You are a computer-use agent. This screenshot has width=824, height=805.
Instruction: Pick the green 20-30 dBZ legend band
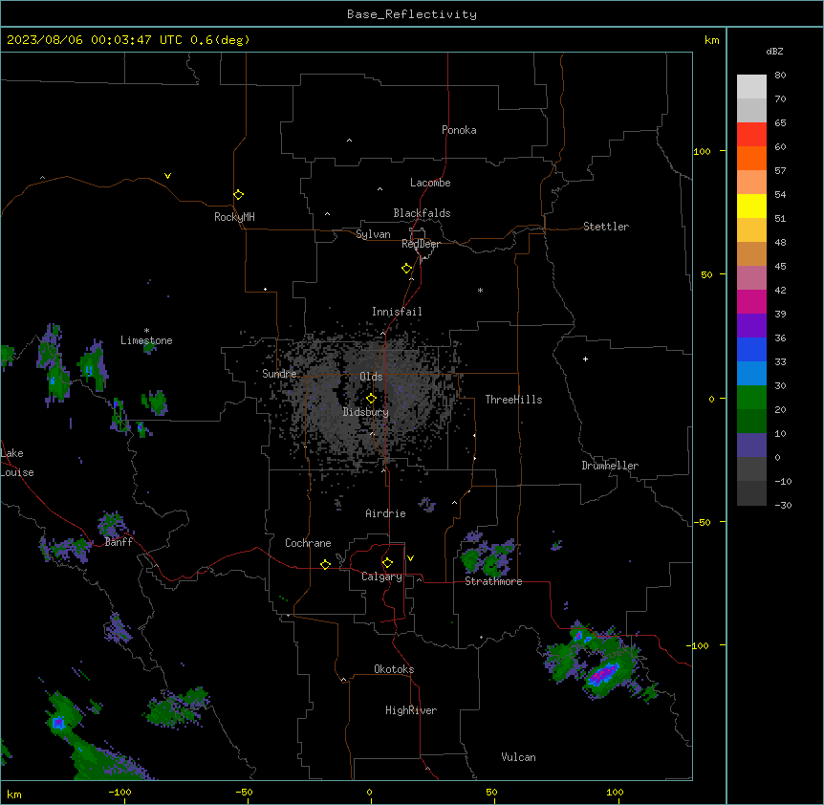[x=751, y=398]
